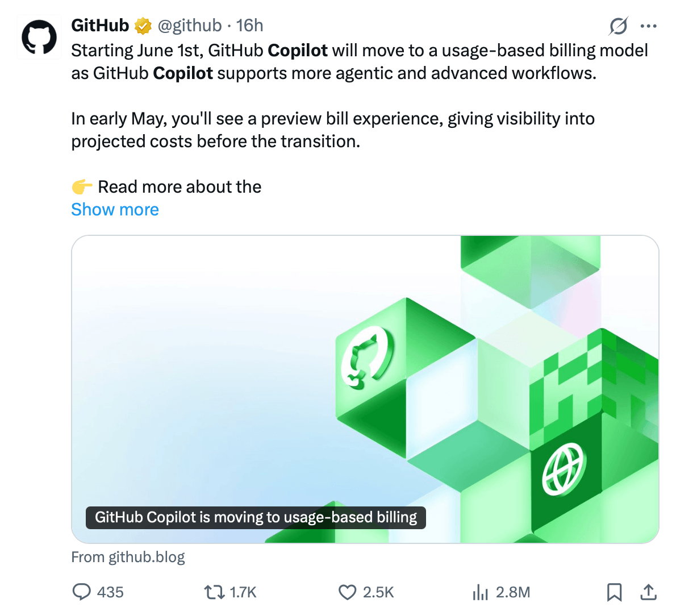Open the share menu with the upload arrow
This screenshot has height=615, width=676.
tap(648, 592)
